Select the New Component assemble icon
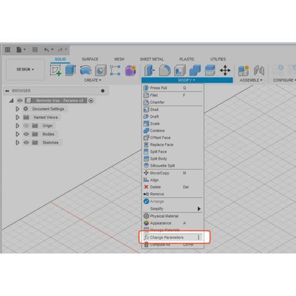Viewport: 296px width, 296px height. pyautogui.click(x=243, y=70)
